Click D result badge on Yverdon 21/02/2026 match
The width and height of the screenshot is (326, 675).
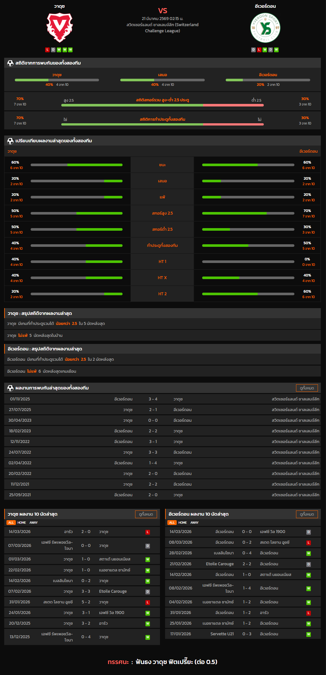(309, 564)
